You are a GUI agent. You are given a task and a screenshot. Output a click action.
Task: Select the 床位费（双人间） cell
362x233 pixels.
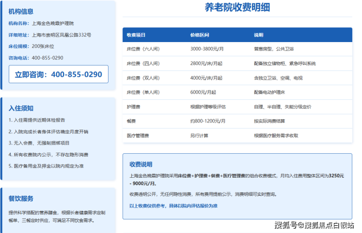143,78
